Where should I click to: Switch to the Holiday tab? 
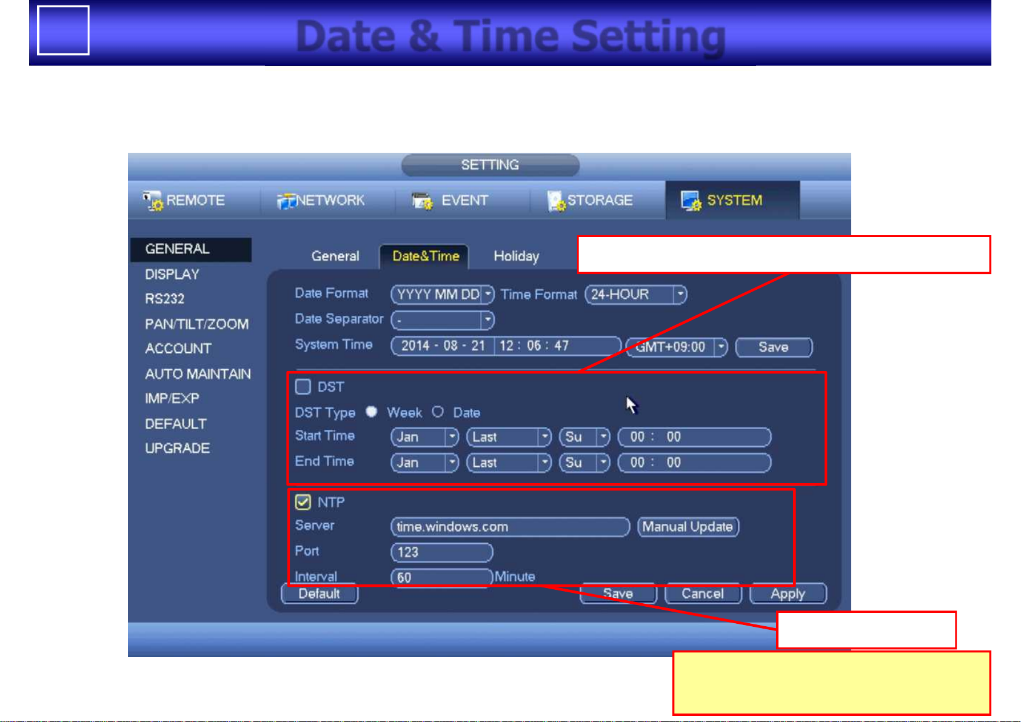click(516, 256)
